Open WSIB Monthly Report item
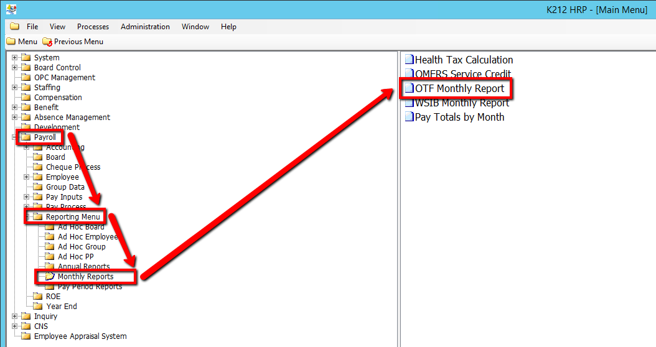This screenshot has width=656, height=347. [462, 103]
